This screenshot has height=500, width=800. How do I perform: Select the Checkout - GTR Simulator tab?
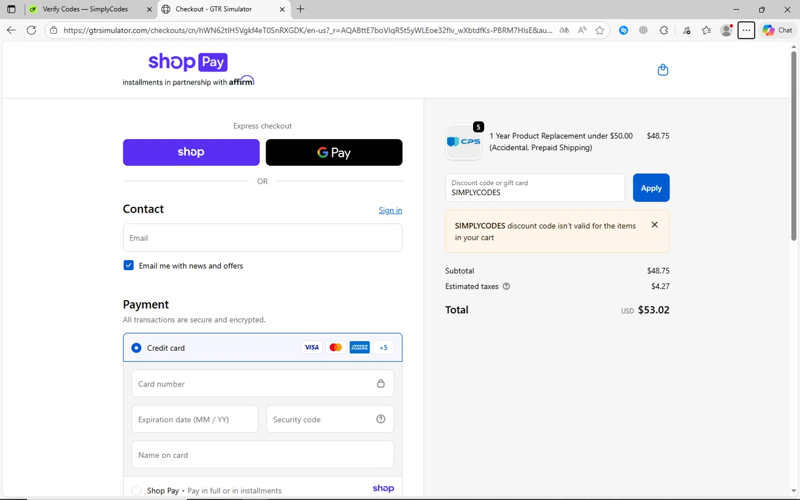[213, 9]
